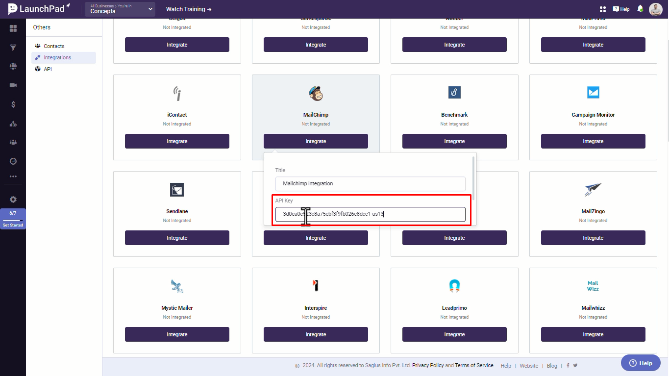
Task: Click the MailChimp card title text
Action: point(316,115)
